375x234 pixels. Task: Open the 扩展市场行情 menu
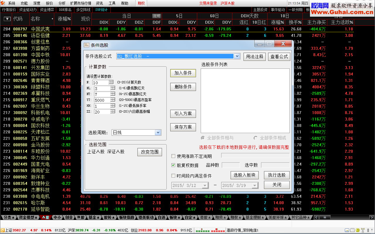(x=81, y=3)
